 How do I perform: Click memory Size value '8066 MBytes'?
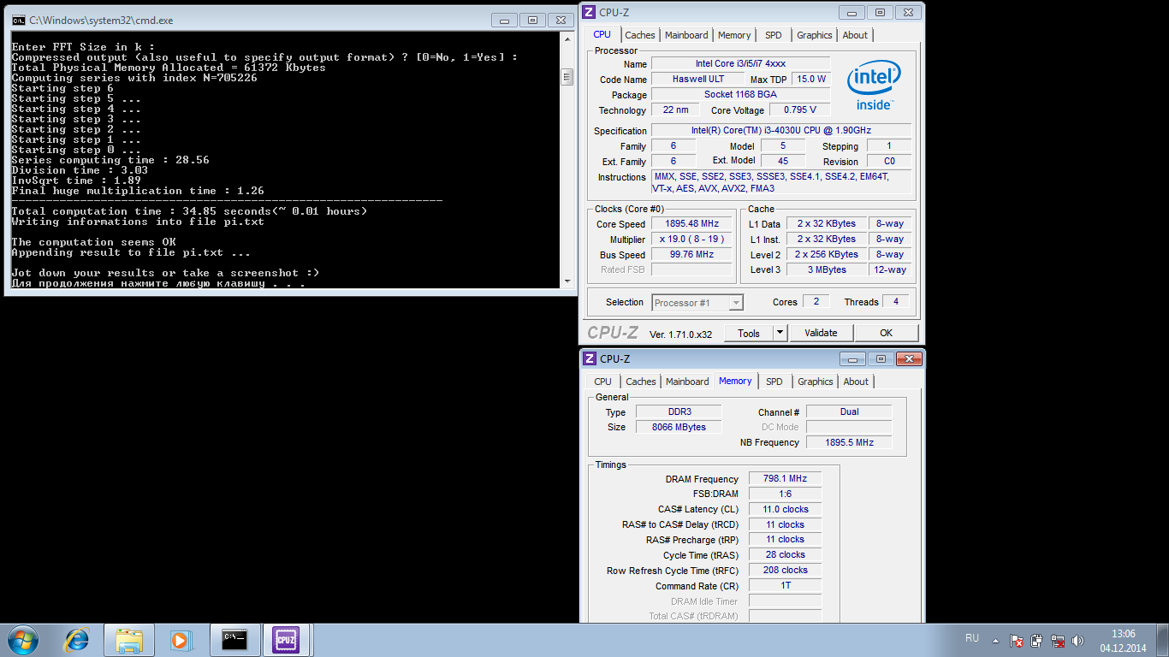click(679, 427)
